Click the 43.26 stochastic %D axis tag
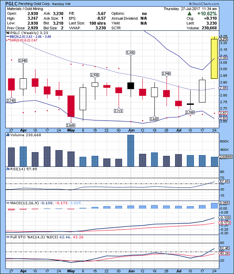Viewport: 234px width, 274px height. pos(224,253)
